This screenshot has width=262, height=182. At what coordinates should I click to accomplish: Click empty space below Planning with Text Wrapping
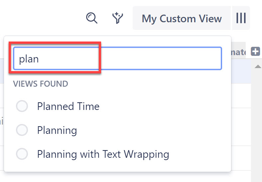point(116,166)
